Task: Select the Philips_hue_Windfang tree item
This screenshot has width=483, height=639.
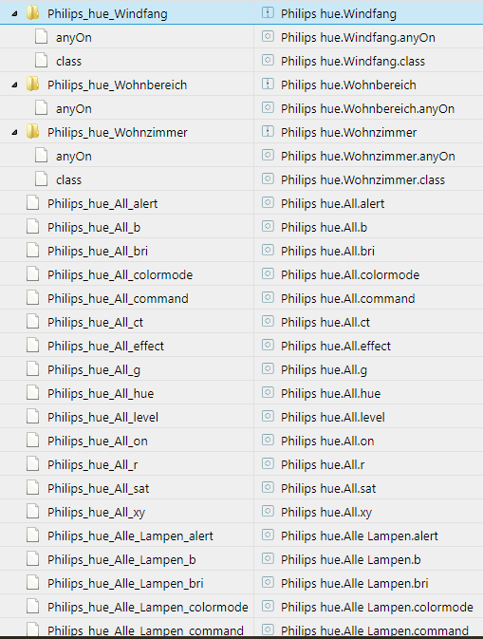Action: (x=107, y=14)
